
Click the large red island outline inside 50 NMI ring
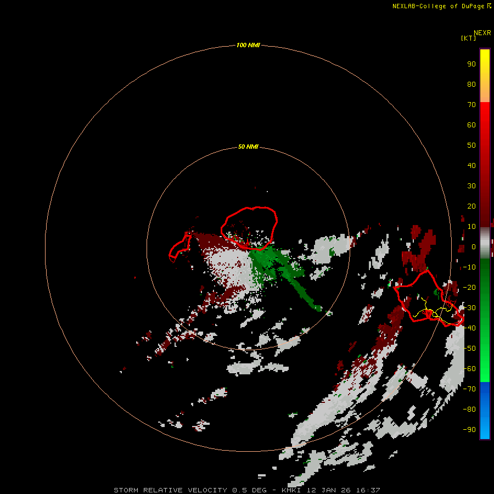[x=249, y=228]
